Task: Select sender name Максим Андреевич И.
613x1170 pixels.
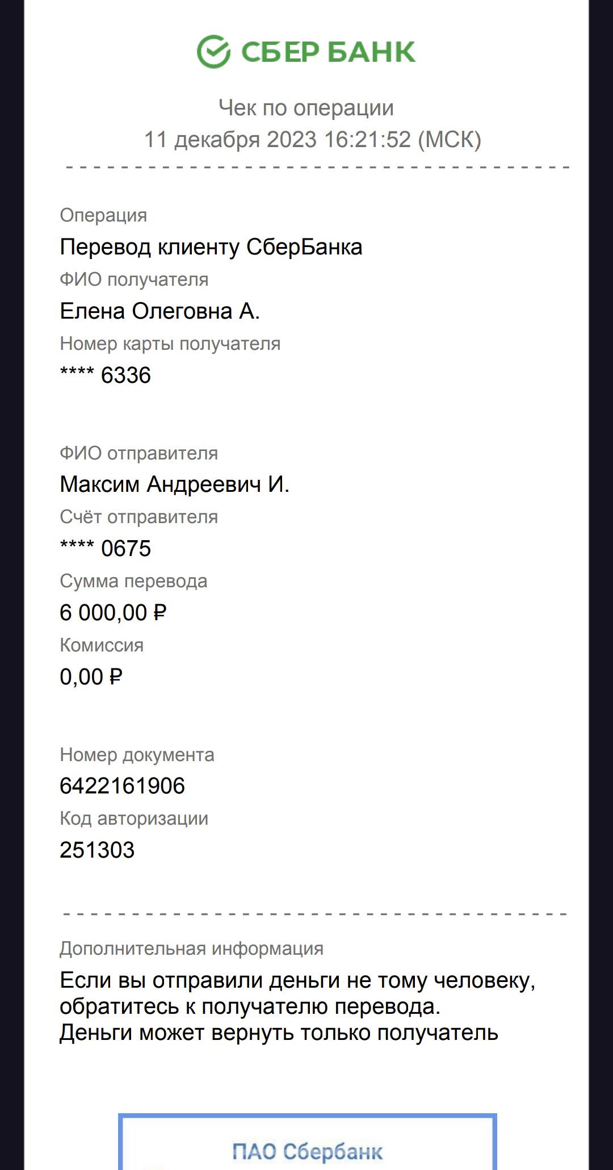Action: (174, 484)
